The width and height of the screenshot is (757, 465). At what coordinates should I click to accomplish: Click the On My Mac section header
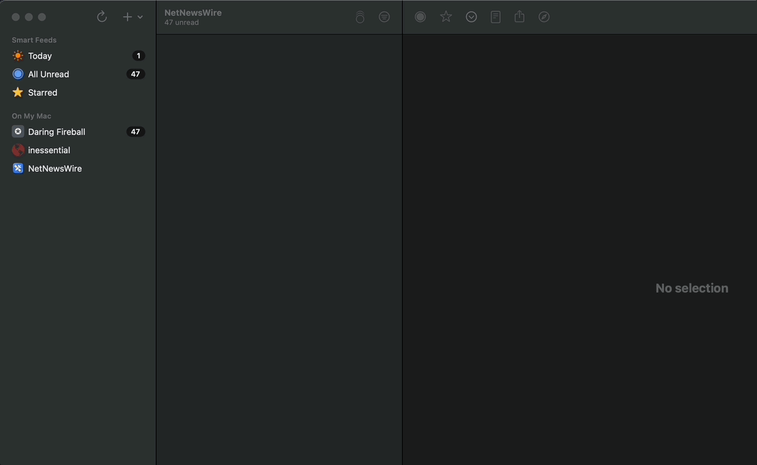[31, 116]
